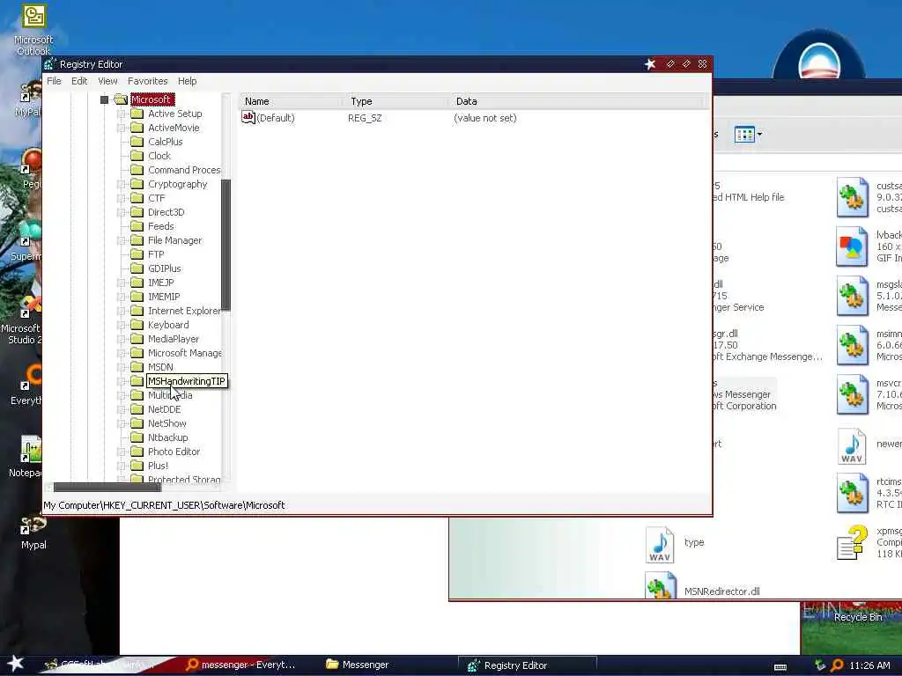Click the (Default) string value icon

pos(248,118)
